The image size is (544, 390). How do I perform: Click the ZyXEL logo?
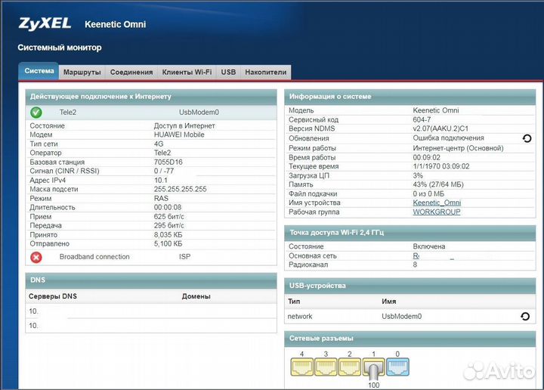(x=45, y=23)
